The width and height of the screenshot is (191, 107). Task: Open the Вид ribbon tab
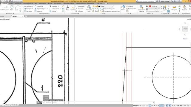[36, 4]
